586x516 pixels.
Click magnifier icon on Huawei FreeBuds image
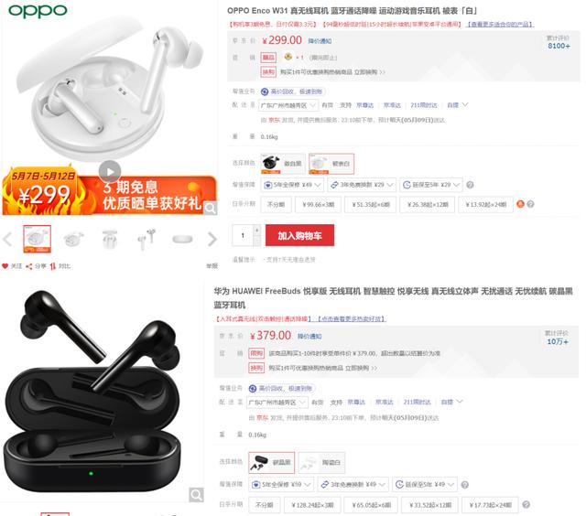[196, 495]
